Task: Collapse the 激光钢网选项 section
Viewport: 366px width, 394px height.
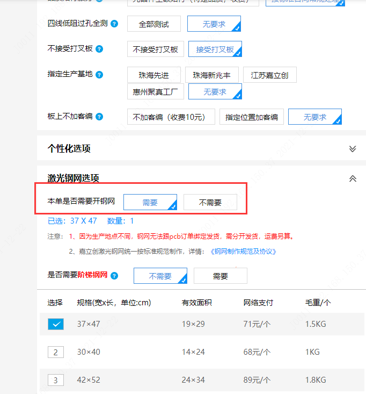Action: tap(353, 178)
